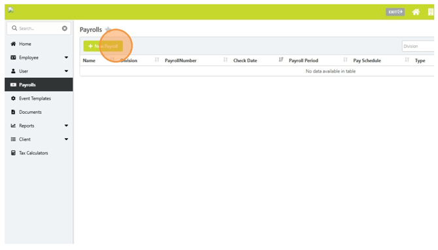Open the Division filter field
Image resolution: width=438 pixels, height=250 pixels.
pyautogui.click(x=418, y=46)
